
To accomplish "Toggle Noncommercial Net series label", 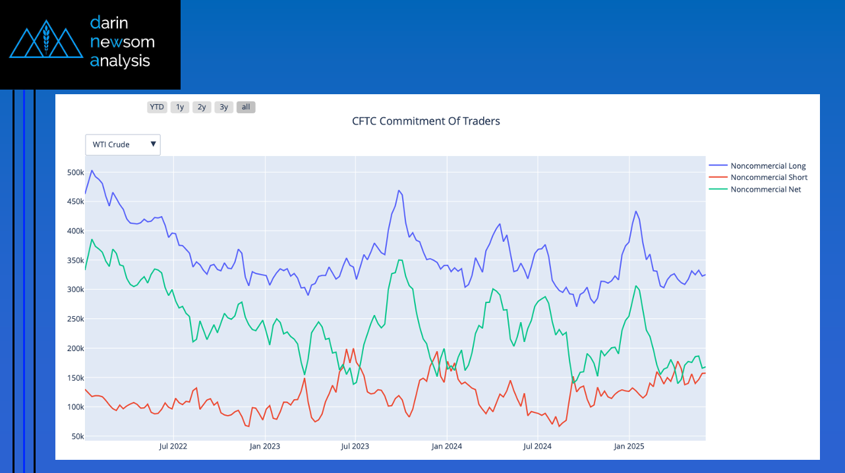I will click(765, 190).
